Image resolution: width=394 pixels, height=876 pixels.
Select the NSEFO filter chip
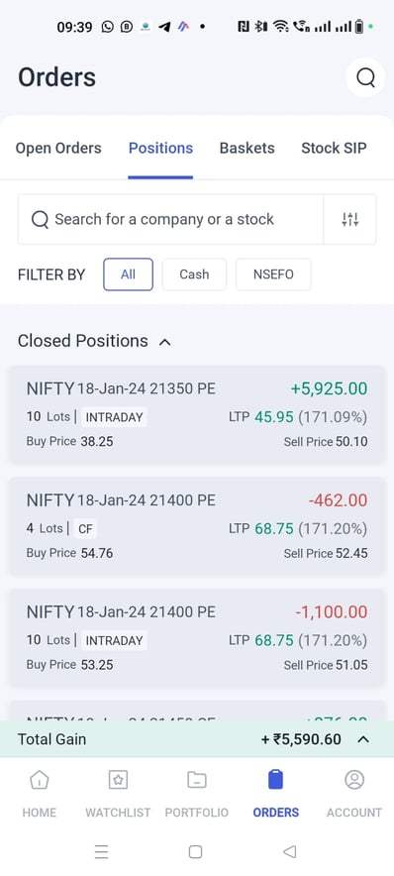point(273,274)
